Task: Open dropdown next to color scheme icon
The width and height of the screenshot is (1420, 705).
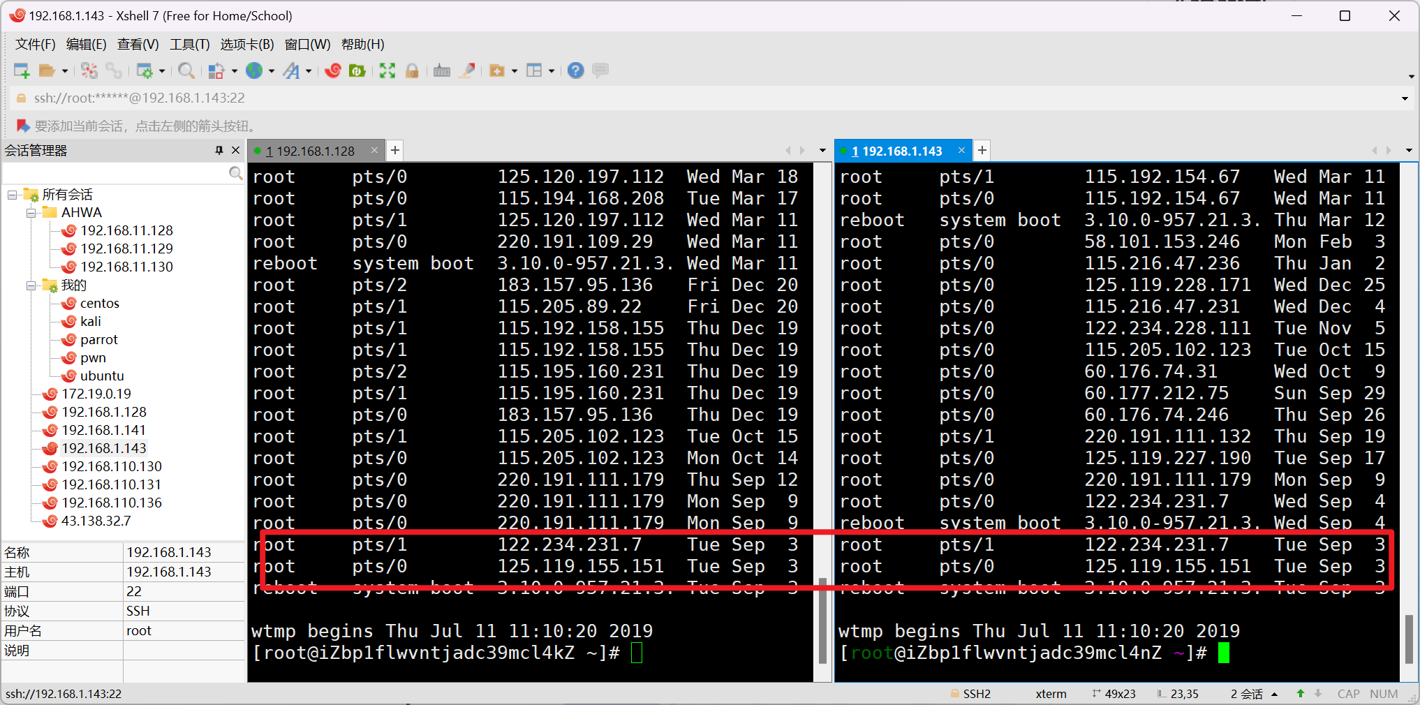Action: tap(235, 71)
